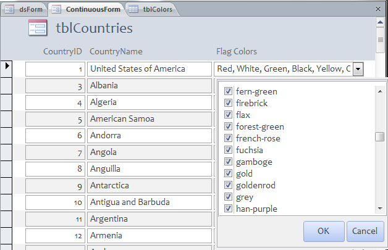Open the Flag Colors dropdown arrow
The height and width of the screenshot is (250, 388).
pyautogui.click(x=358, y=69)
